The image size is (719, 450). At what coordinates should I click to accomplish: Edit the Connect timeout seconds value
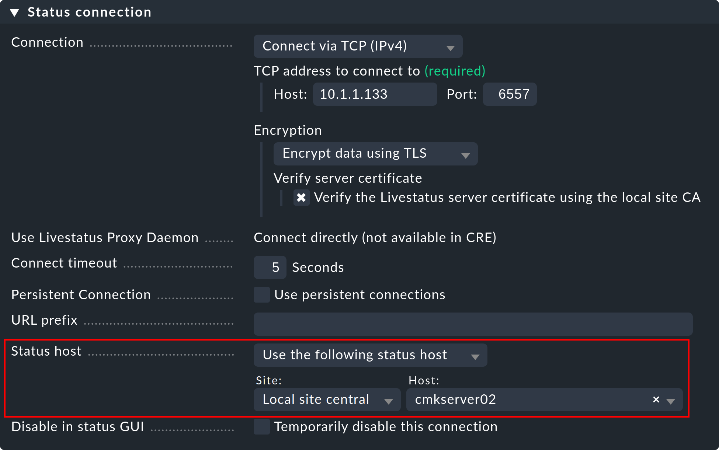[270, 267]
